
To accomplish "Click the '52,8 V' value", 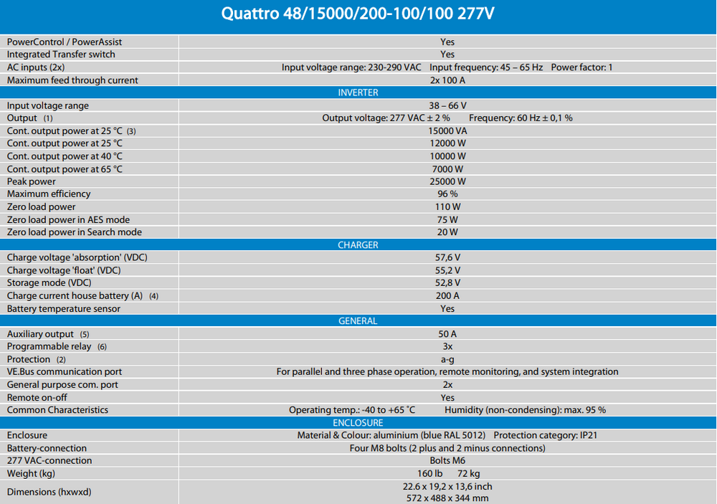I will [447, 282].
